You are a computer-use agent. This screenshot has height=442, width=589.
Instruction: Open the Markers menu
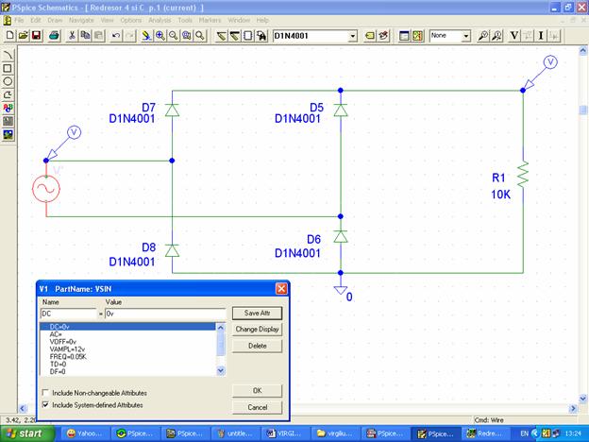point(210,20)
